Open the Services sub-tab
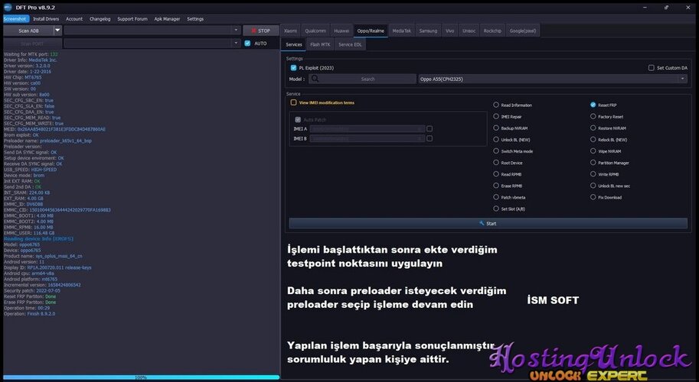Image resolution: width=699 pixels, height=382 pixels. tap(294, 44)
